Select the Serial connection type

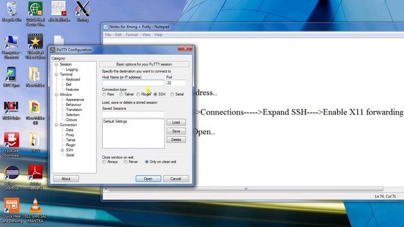(x=172, y=95)
